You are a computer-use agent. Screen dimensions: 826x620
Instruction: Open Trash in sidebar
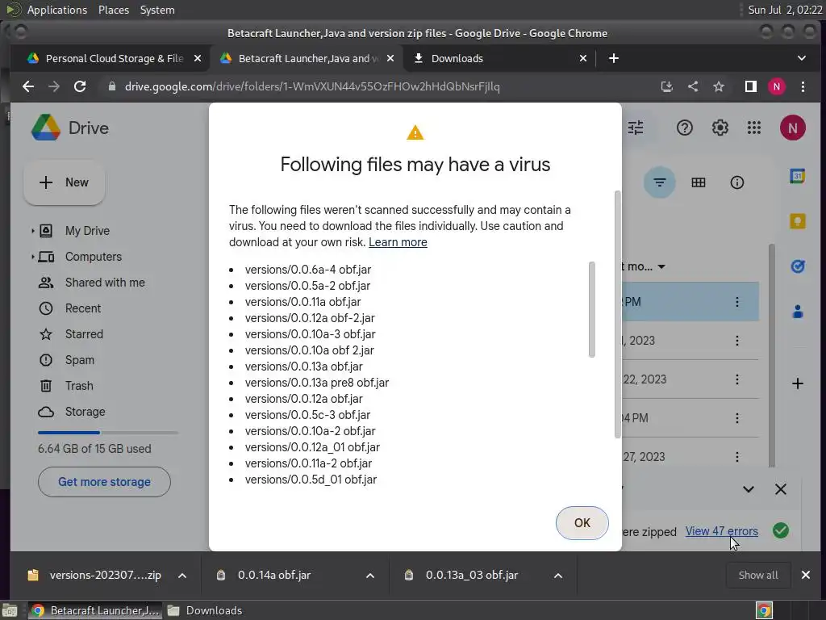79,386
